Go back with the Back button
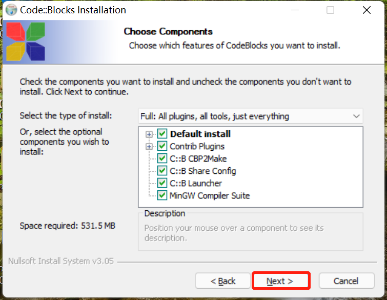Image resolution: width=387 pixels, height=300 pixels. tap(223, 281)
